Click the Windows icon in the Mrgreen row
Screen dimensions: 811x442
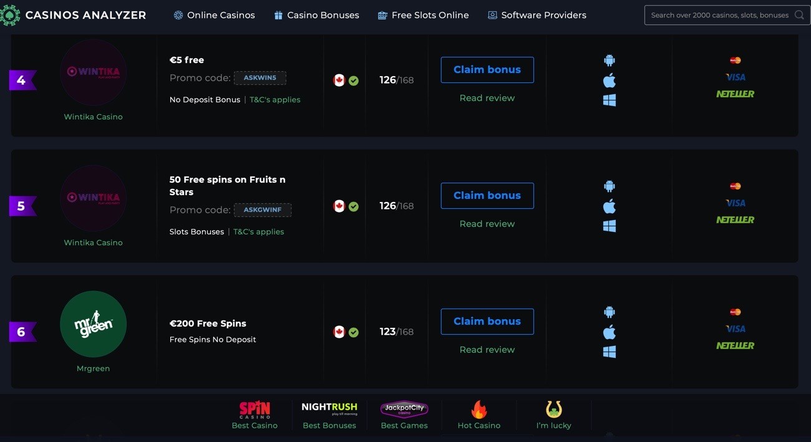(609, 352)
